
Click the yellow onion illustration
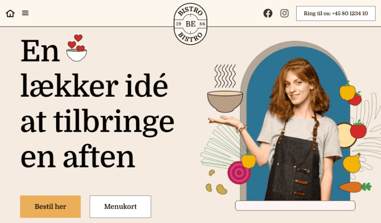tap(352, 163)
